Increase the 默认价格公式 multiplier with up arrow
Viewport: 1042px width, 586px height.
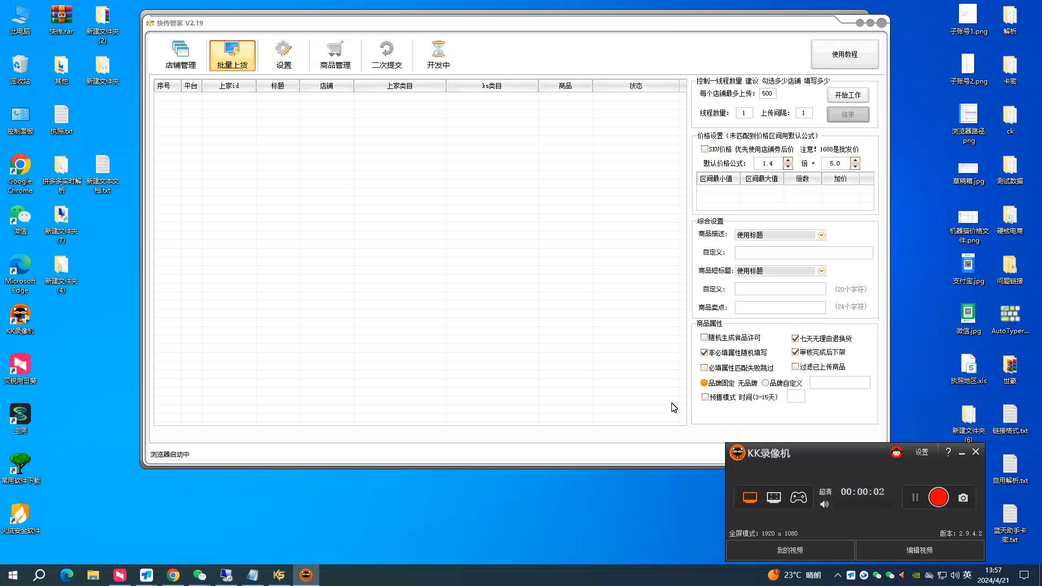click(787, 160)
